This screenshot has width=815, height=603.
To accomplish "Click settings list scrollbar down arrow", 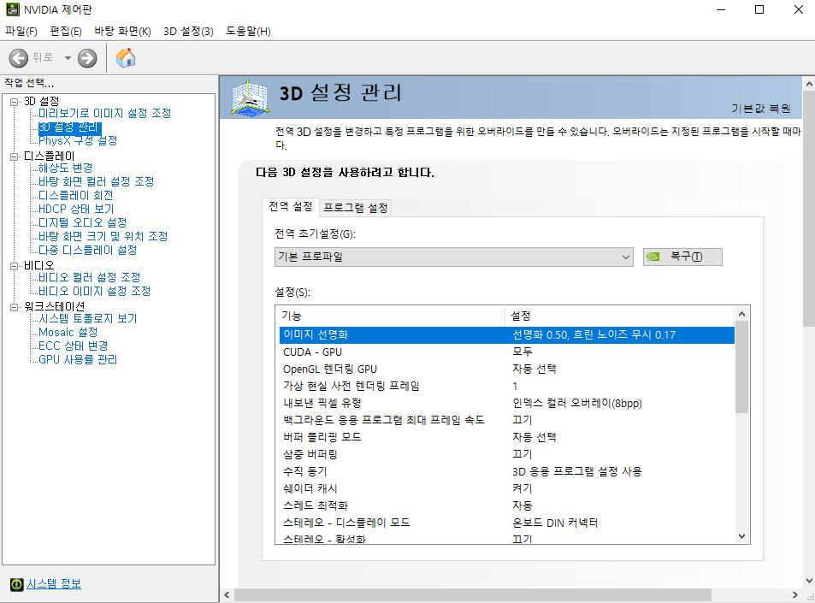I will pyautogui.click(x=741, y=536).
